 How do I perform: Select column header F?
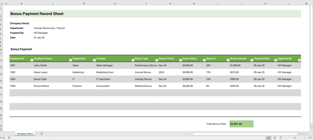pyautogui.click(x=146, y=3)
